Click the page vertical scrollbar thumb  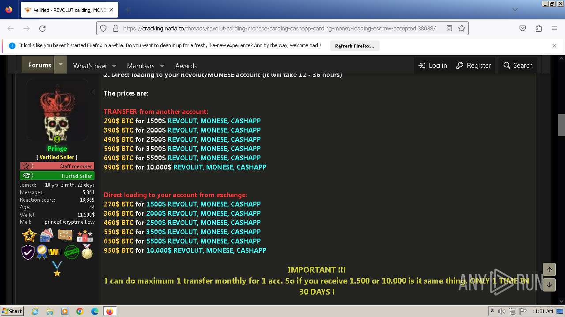pos(561,125)
